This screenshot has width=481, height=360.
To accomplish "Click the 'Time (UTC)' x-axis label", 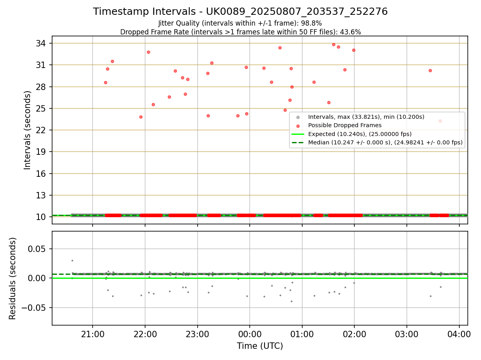I will tap(260, 346).
